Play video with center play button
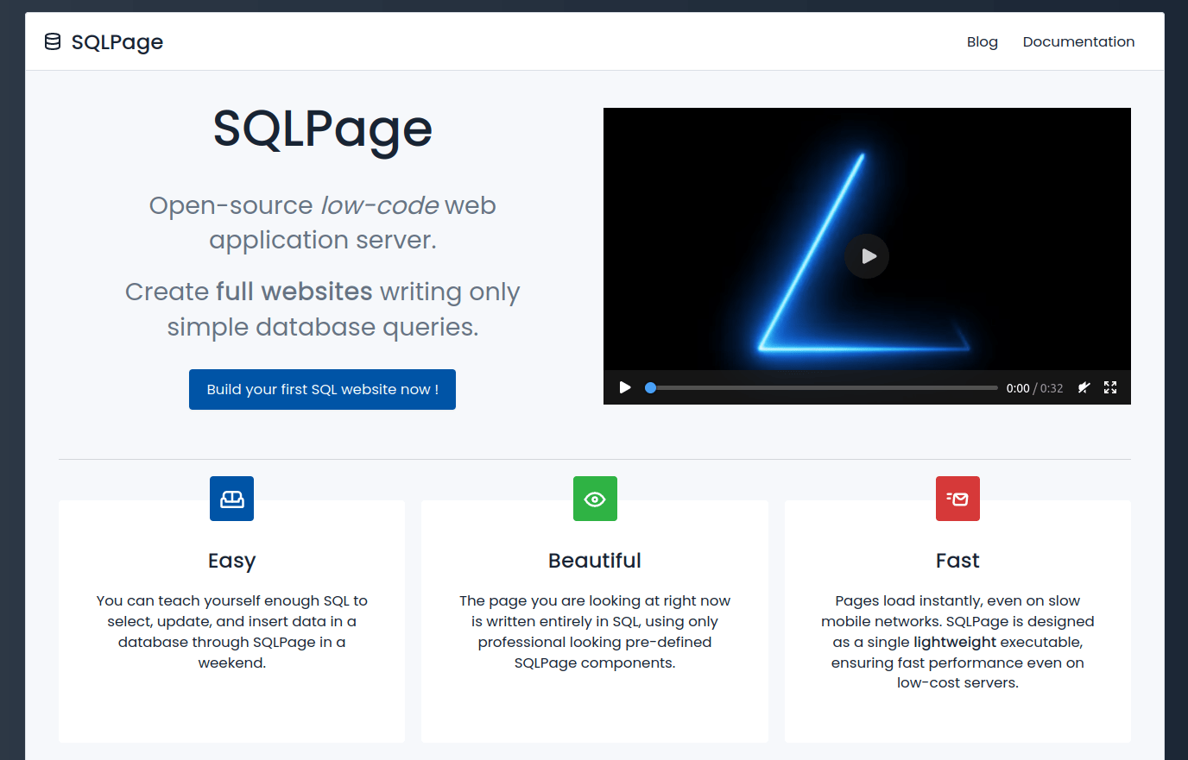 [867, 256]
